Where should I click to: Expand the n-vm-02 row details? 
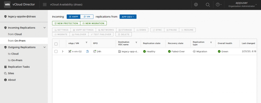(x=63, y=52)
